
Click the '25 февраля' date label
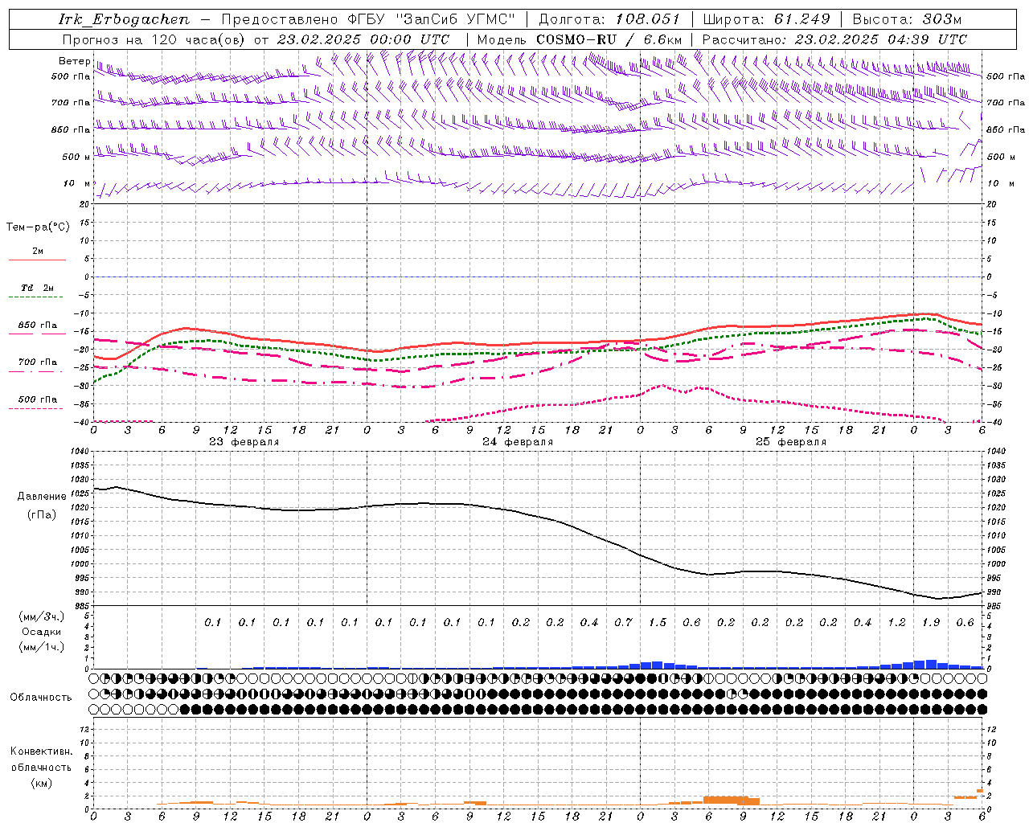(x=791, y=442)
